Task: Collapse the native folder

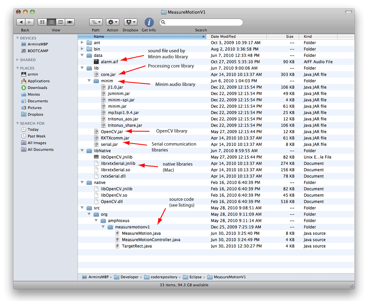Action: point(82,182)
